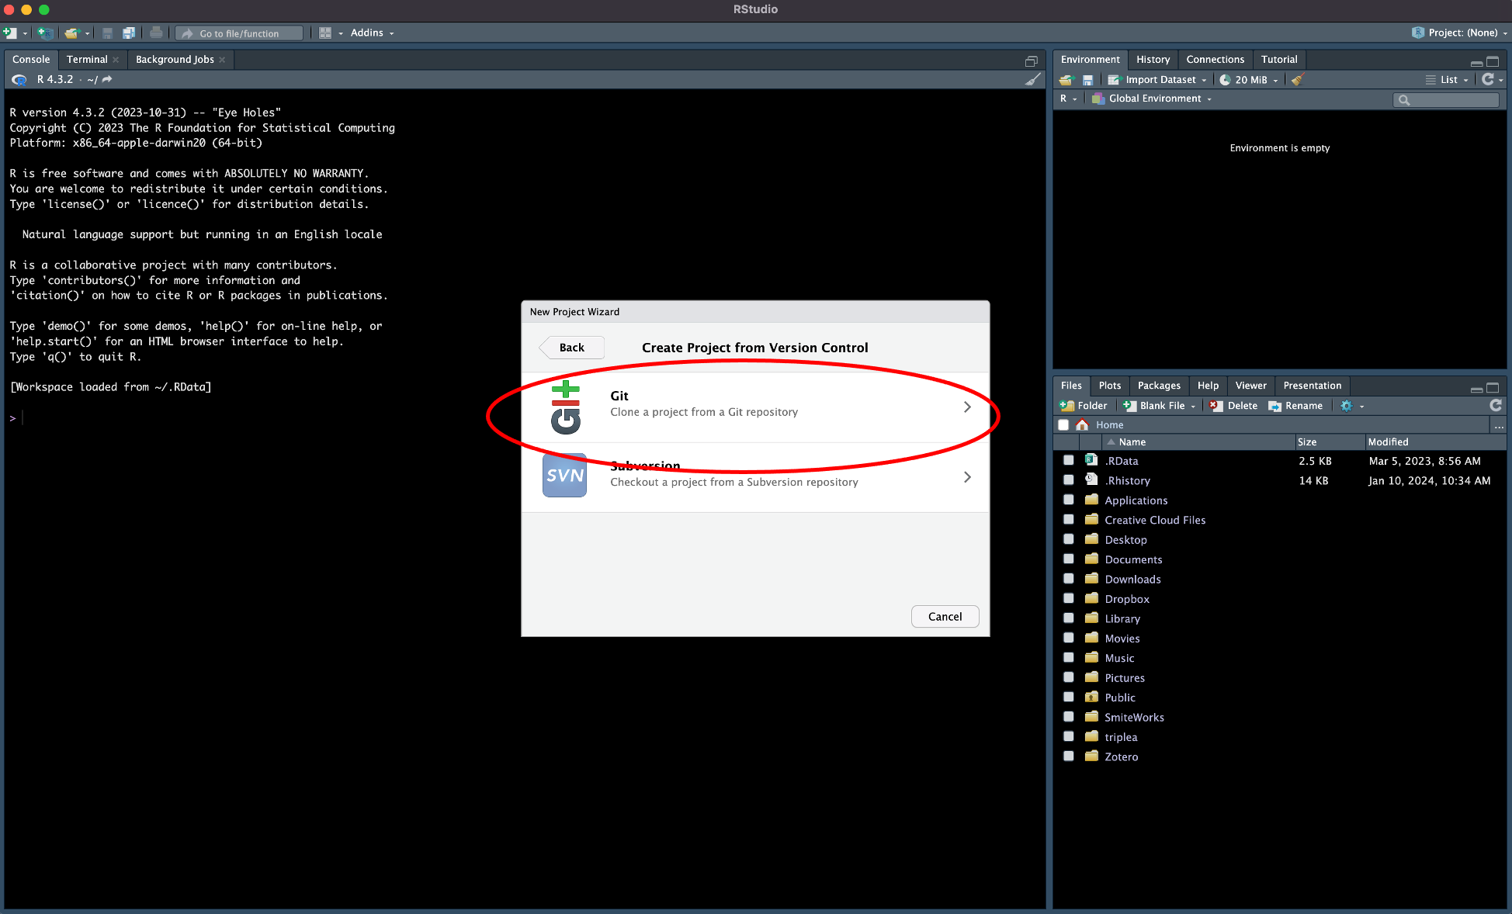This screenshot has width=1512, height=914.
Task: Click the clear environment objects broom icon
Action: tap(1298, 79)
